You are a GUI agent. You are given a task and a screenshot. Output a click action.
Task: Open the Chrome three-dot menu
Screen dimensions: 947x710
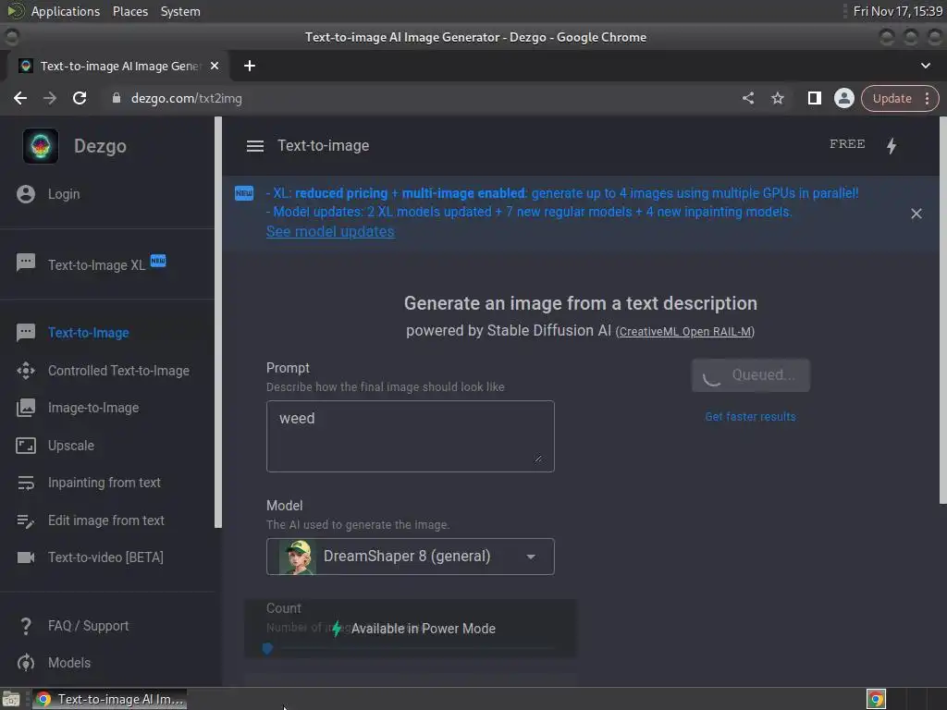[927, 98]
